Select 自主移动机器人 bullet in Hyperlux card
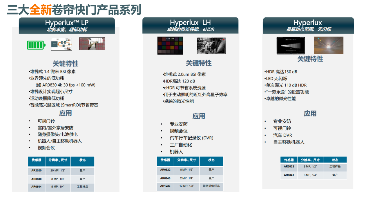 click(289, 142)
